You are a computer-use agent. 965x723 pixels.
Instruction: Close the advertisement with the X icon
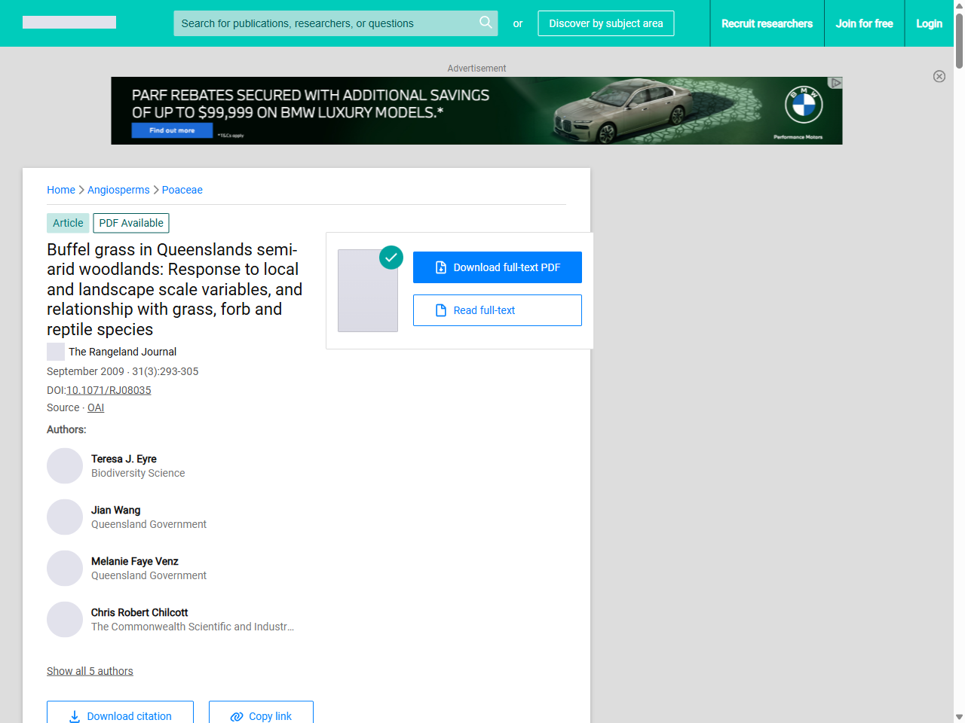pos(939,76)
